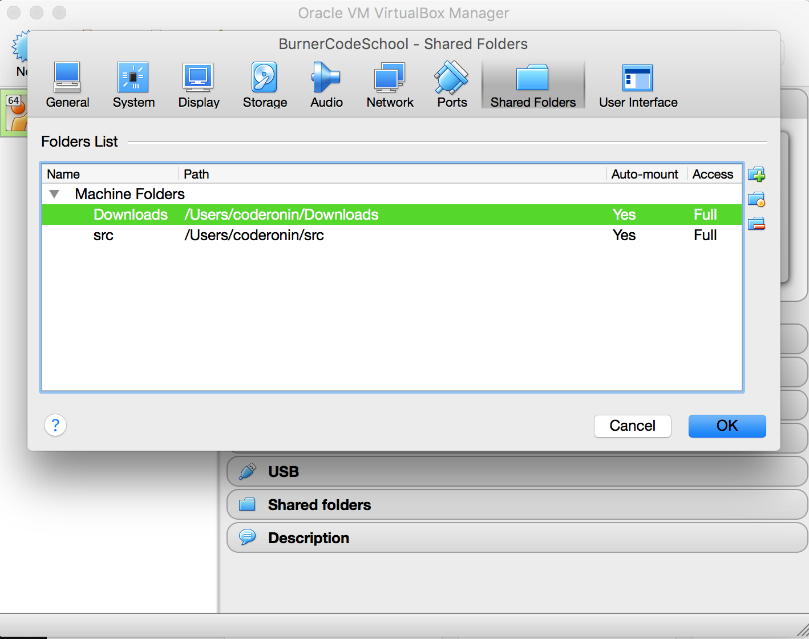809x639 pixels.
Task: Open Description section in Manager window
Action: pos(517,538)
